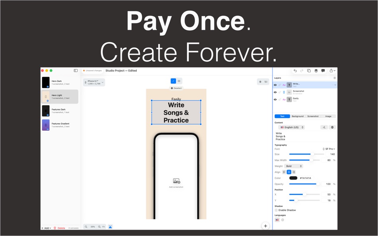Open the iPhone 6.7 device dropdown
378x236 pixels.
pos(94,82)
